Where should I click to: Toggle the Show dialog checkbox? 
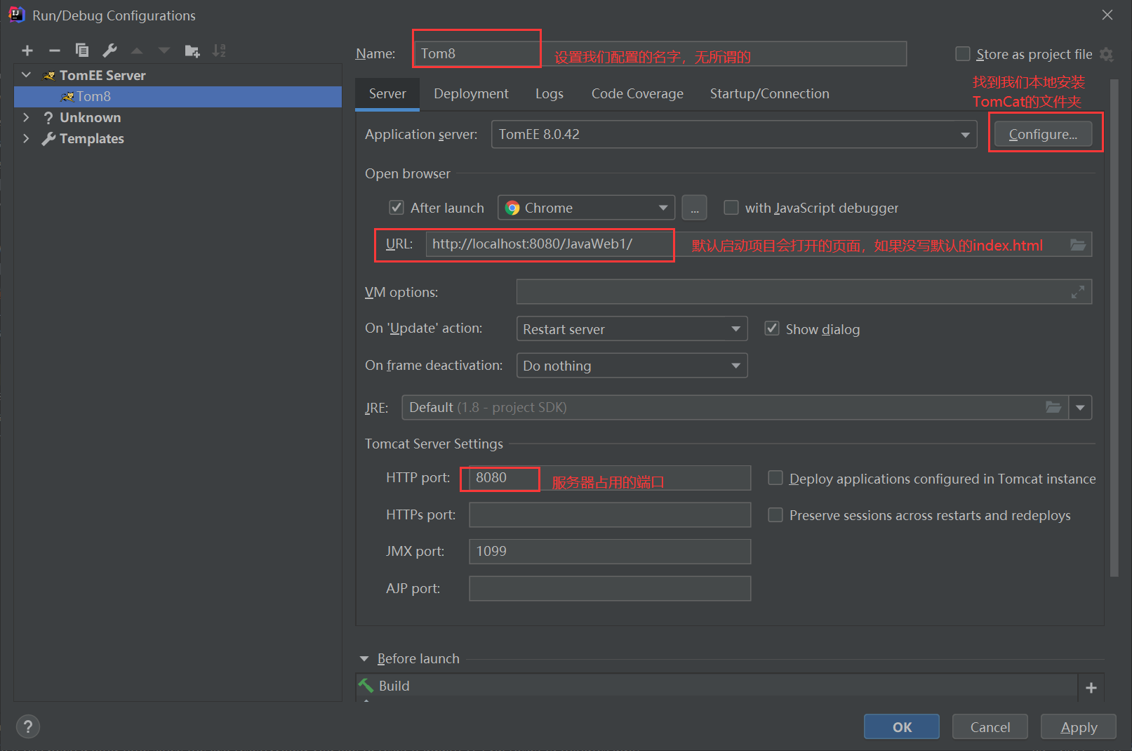pos(772,328)
